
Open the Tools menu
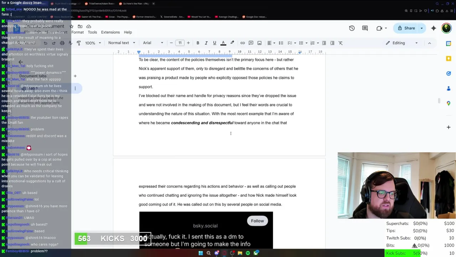coord(92,32)
